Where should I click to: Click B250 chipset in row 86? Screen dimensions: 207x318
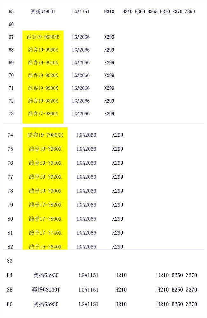coord(177,304)
